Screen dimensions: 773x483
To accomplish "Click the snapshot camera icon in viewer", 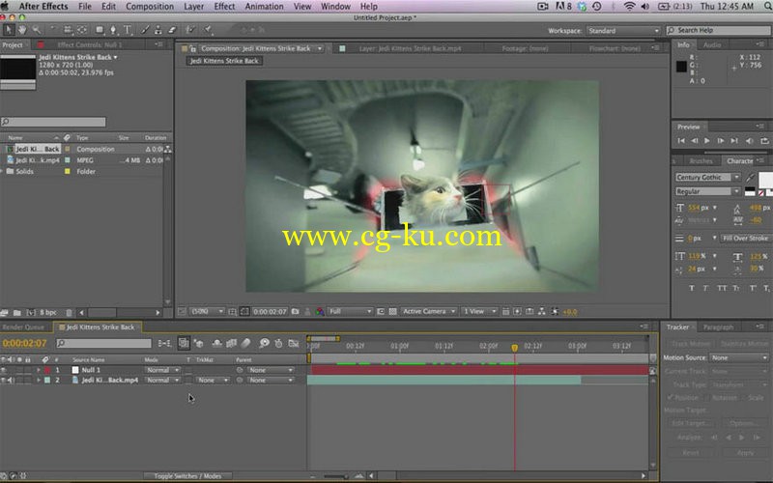I will point(296,311).
